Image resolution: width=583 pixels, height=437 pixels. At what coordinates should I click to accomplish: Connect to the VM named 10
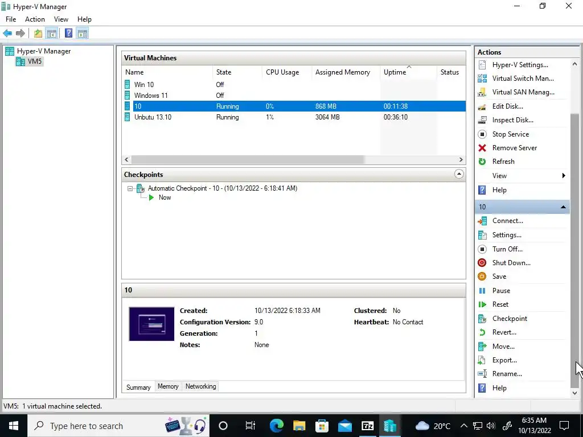(507, 221)
